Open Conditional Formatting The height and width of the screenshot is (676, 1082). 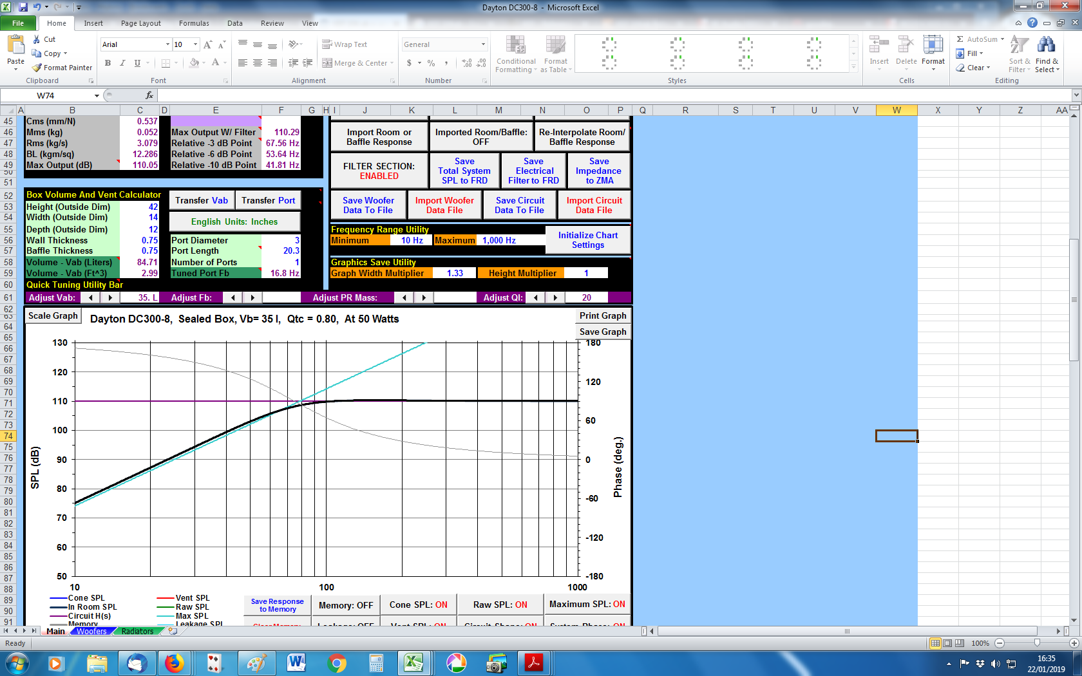pyautogui.click(x=516, y=55)
